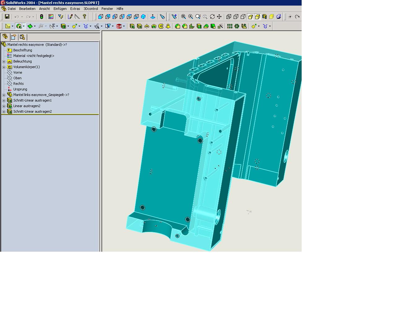Click the Shadows in shaded mode icon
The width and height of the screenshot is (396, 317).
(x=279, y=17)
